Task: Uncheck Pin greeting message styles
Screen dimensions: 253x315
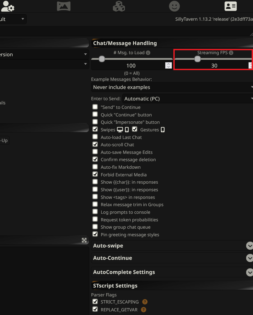Action: 95,234
